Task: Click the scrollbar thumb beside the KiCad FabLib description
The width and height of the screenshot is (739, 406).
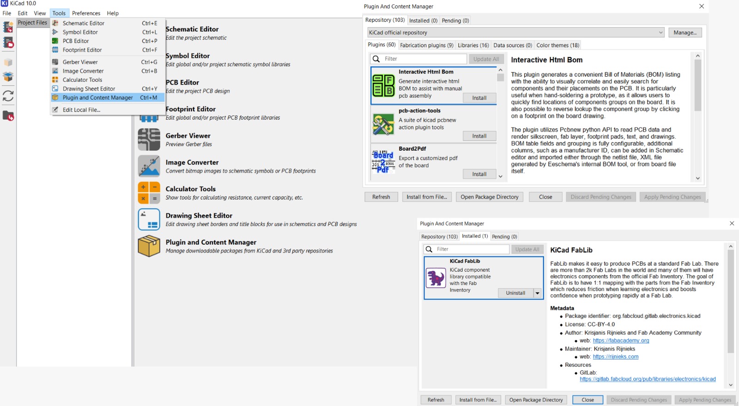Action: pyautogui.click(x=731, y=301)
